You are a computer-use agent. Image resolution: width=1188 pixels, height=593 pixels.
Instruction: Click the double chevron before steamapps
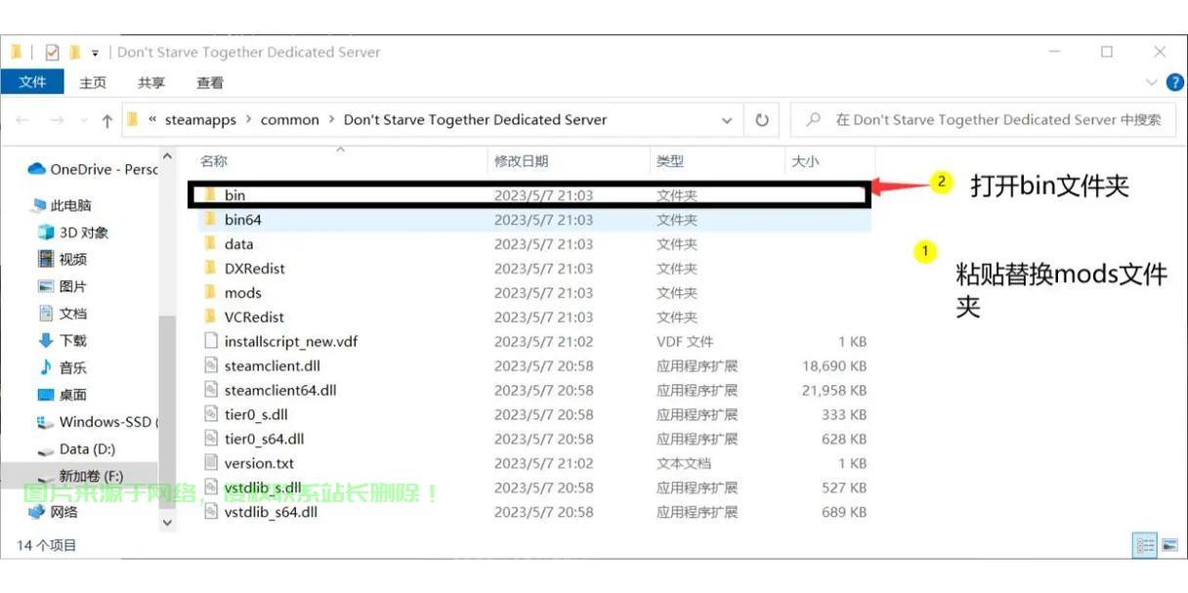point(153,120)
